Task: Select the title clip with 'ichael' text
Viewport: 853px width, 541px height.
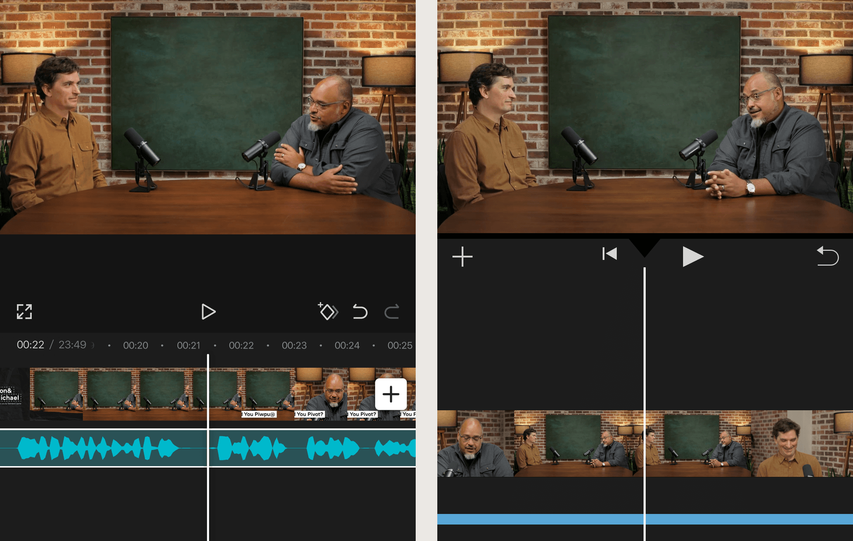Action: pyautogui.click(x=15, y=394)
